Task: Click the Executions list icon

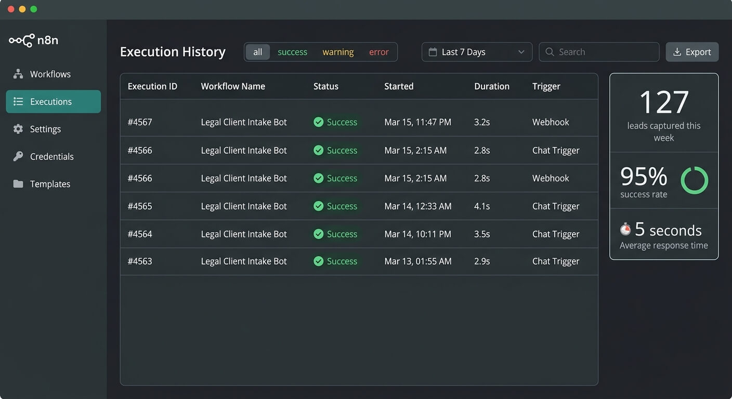Action: [x=18, y=101]
